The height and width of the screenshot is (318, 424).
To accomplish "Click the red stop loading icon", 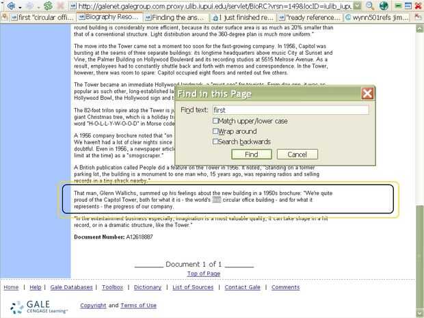I will (x=61, y=5).
